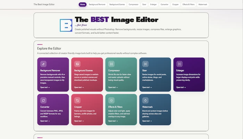Click the Watermark card droplet icon
This screenshot has width=243, height=139.
145,100
